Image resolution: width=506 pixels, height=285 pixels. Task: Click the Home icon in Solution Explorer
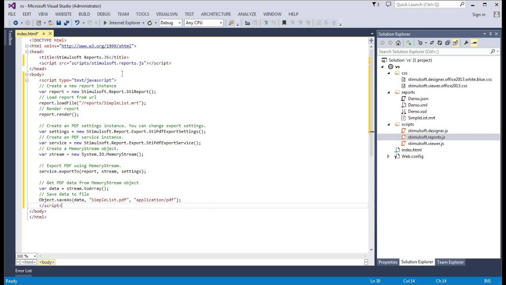click(398, 43)
